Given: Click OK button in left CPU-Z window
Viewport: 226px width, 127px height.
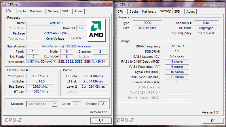Looking at the screenshot, I should click(x=101, y=120).
